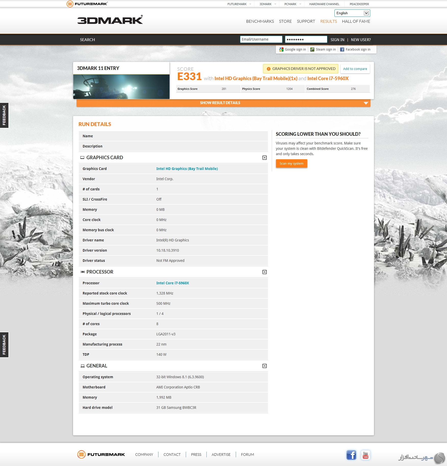Click the Facebook sign in text
This screenshot has height=466, width=447.
pyautogui.click(x=358, y=50)
